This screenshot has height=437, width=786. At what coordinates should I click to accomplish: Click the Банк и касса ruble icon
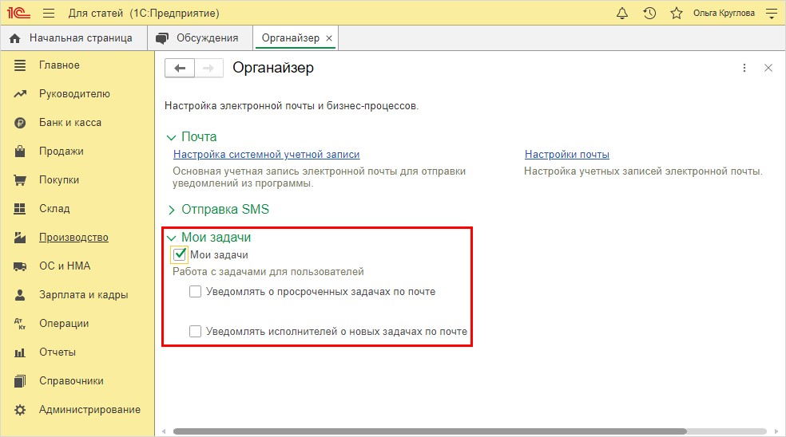pos(20,123)
